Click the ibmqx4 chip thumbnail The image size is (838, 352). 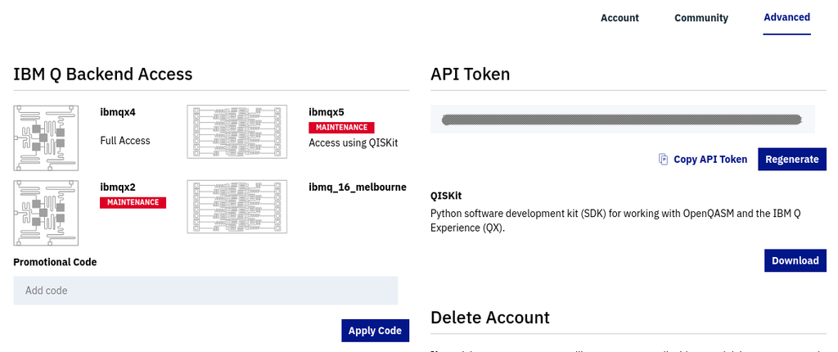46,138
